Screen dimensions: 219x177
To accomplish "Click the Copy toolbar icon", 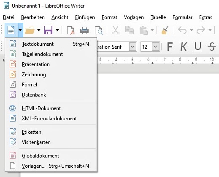I will [130, 30].
